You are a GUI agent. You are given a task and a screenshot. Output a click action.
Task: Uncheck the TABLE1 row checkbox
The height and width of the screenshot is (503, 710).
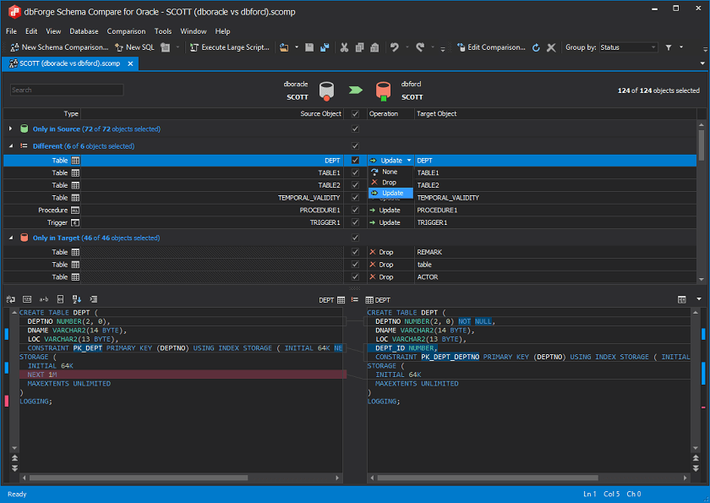(355, 172)
